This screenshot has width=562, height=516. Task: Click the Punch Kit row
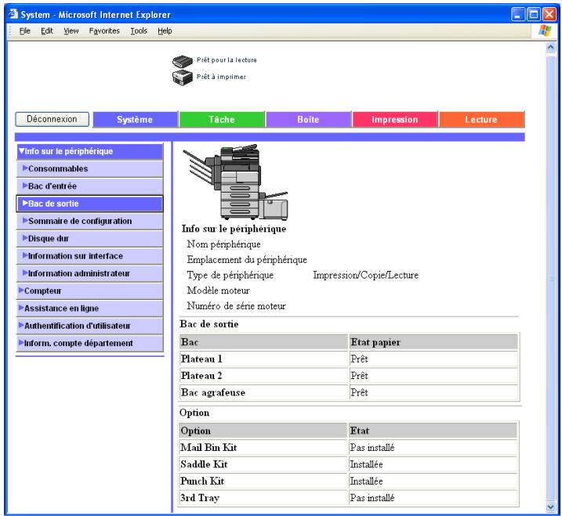coord(349,482)
